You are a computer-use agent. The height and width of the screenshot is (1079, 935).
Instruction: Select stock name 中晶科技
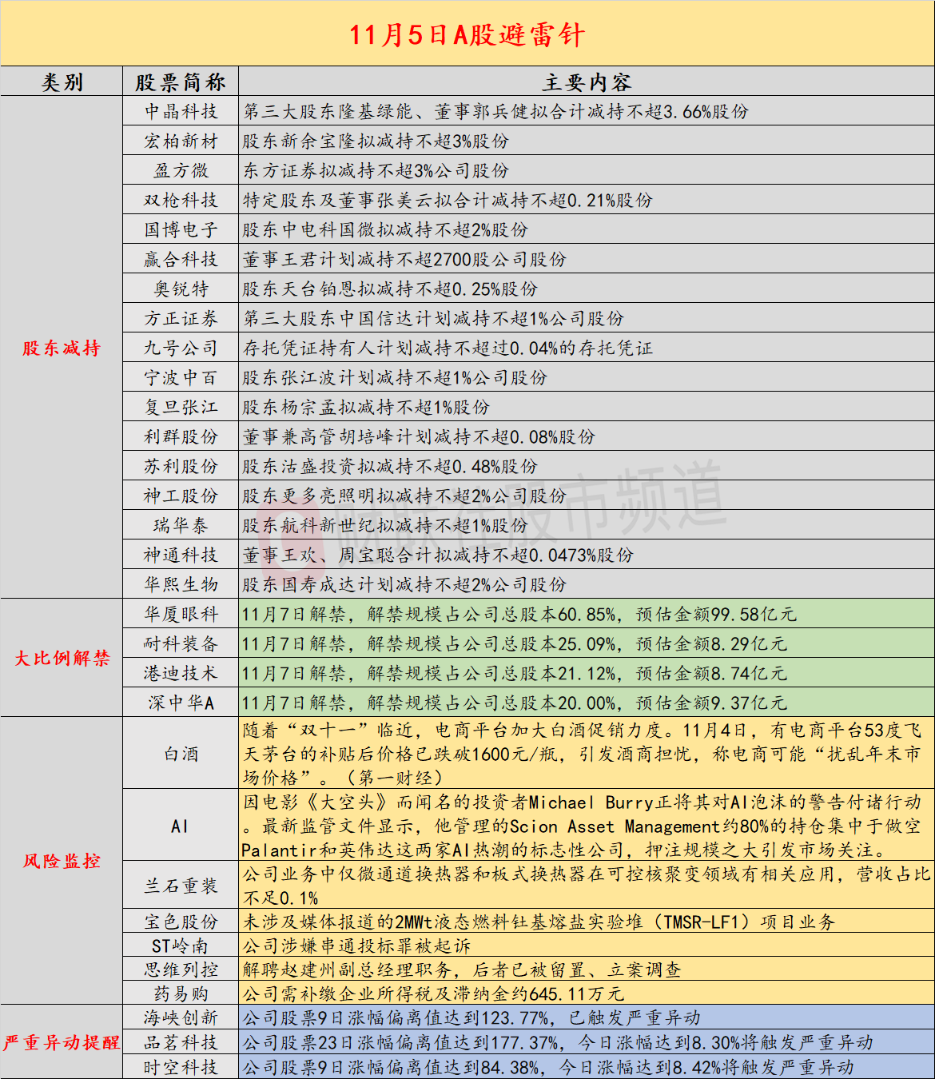coord(181,111)
